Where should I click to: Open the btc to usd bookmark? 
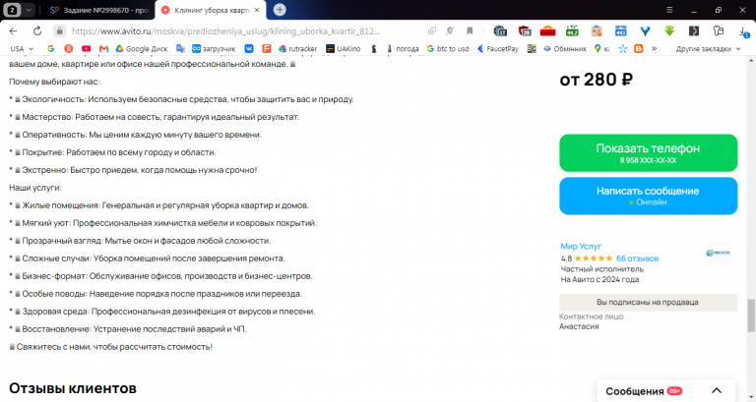(448, 48)
